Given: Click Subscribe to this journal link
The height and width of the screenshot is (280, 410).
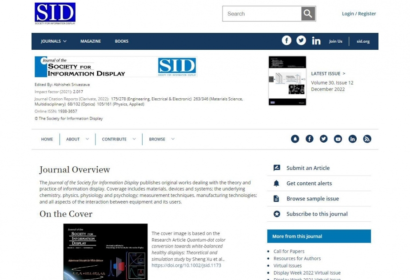Looking at the screenshot, I should 317,214.
